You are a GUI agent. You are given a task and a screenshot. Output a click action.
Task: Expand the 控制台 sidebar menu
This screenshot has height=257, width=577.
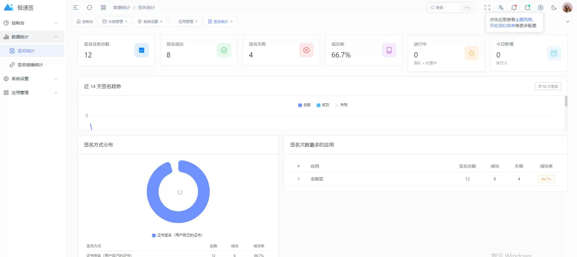coord(32,23)
